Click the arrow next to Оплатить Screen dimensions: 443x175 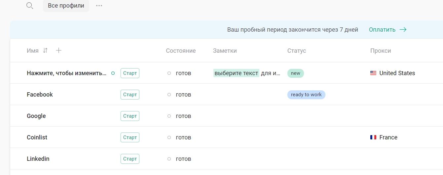(403, 30)
